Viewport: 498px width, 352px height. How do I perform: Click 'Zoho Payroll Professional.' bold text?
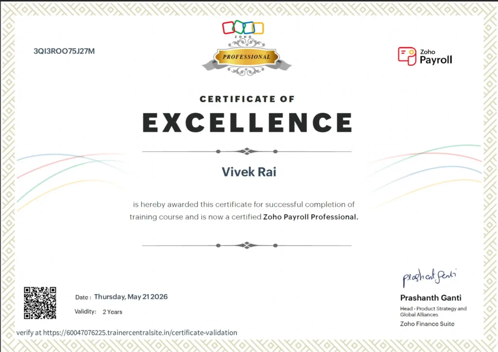coord(311,217)
